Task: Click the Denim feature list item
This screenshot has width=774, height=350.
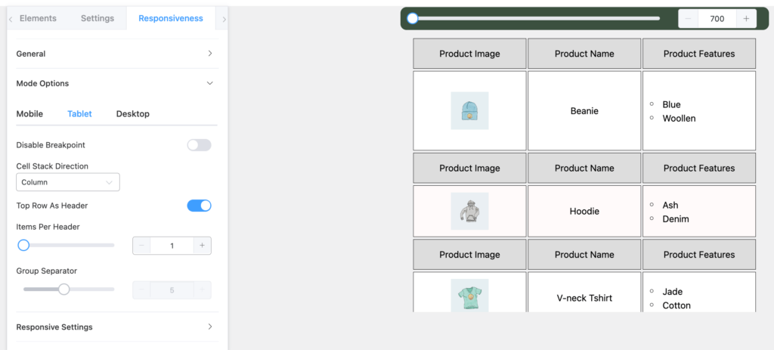Action: point(675,218)
